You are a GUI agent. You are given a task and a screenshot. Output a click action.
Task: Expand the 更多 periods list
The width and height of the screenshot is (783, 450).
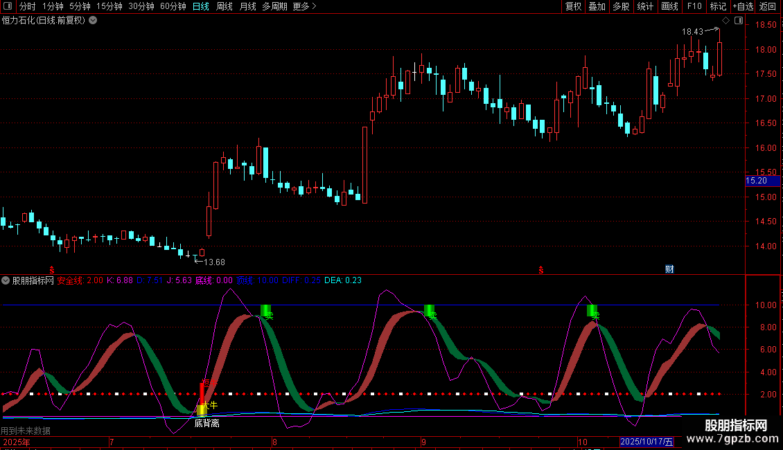(x=304, y=6)
